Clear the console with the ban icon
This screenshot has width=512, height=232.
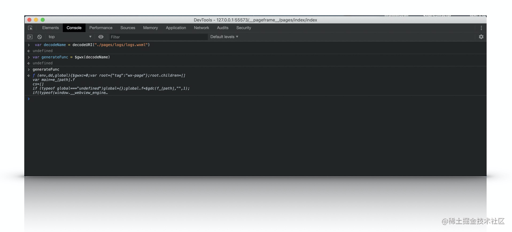40,37
